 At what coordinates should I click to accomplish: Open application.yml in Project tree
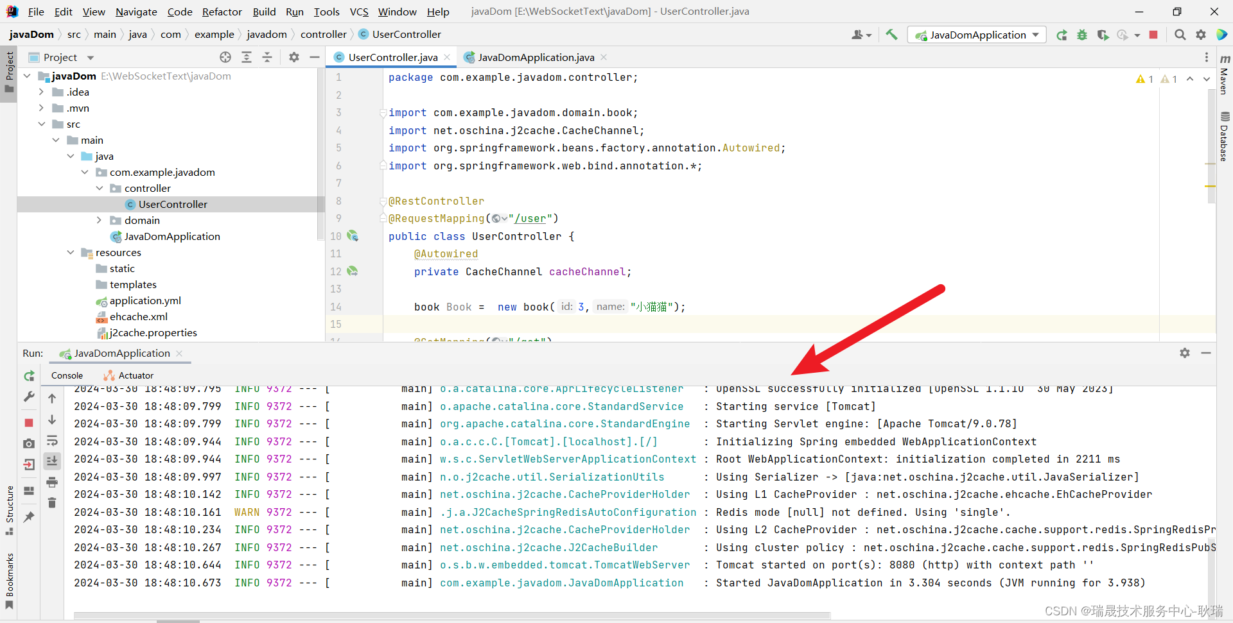coord(145,301)
